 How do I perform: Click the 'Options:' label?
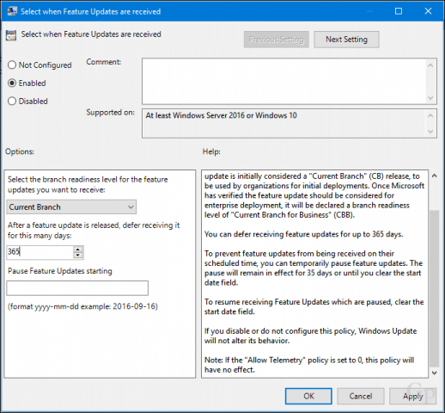[x=20, y=151]
